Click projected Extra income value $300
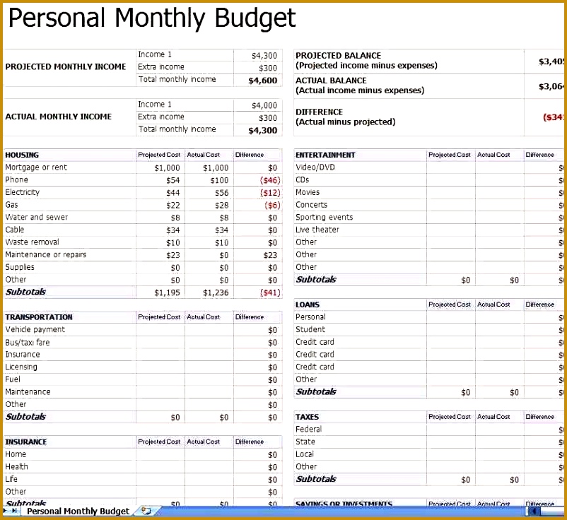The image size is (567, 520). click(x=267, y=68)
